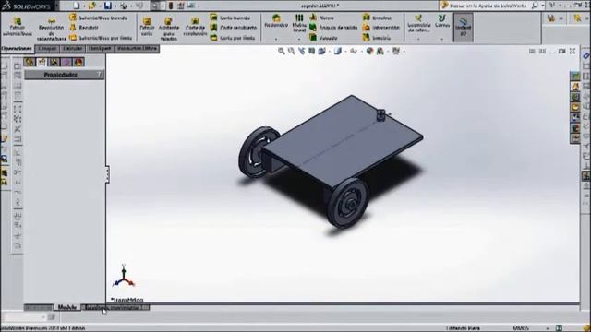Viewport: 591px width, 332px height.
Task: Click the Matriz lineal pattern tool
Action: (x=299, y=23)
